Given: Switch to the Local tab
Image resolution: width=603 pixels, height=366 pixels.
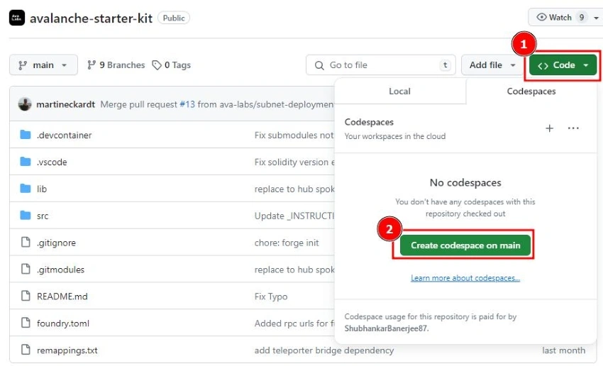Looking at the screenshot, I should pos(399,91).
